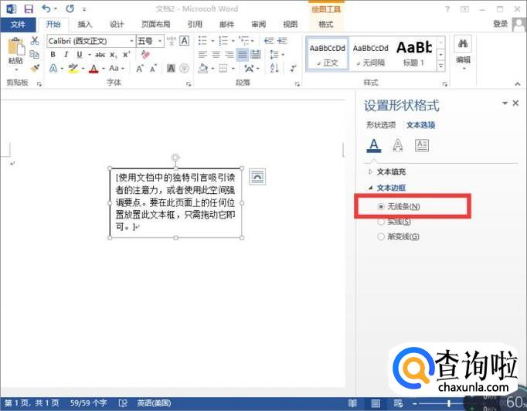The width and height of the screenshot is (527, 411).
Task: Click the Shrink Font icon
Action: (153, 69)
